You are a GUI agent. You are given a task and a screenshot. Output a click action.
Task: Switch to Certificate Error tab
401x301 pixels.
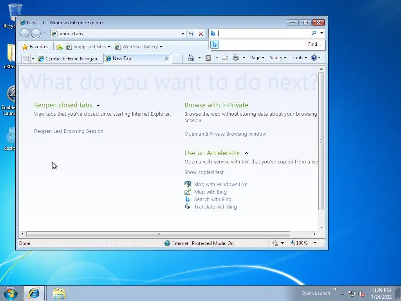point(70,59)
